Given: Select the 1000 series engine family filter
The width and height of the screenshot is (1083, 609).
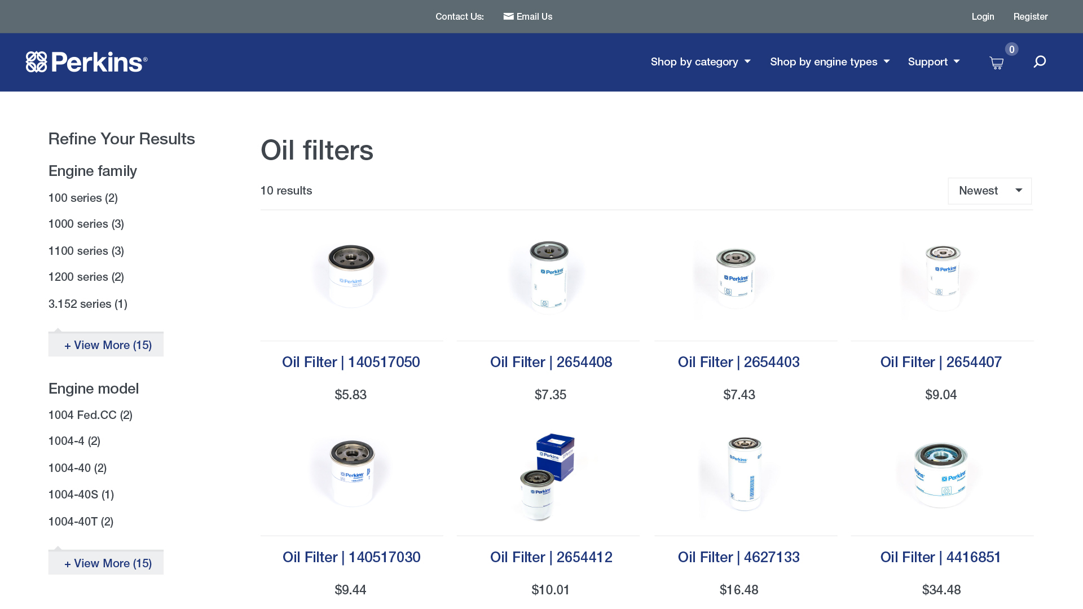Looking at the screenshot, I should click(86, 224).
